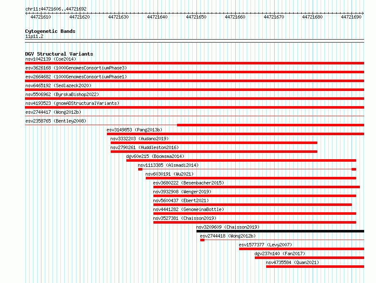This screenshot has width=376, height=283.
Task: Click the thin red line under esv2744417
Action: pos(194,116)
